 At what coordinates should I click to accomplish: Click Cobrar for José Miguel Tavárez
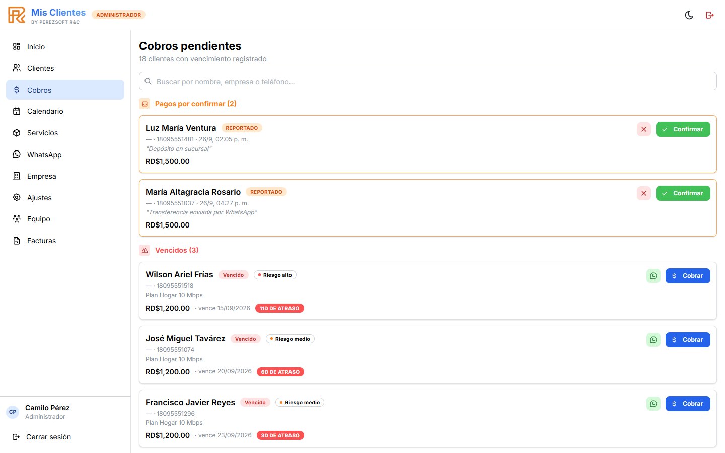pyautogui.click(x=688, y=340)
